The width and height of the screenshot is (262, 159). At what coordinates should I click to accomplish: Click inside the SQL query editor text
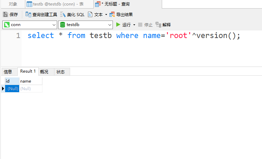tap(134, 36)
